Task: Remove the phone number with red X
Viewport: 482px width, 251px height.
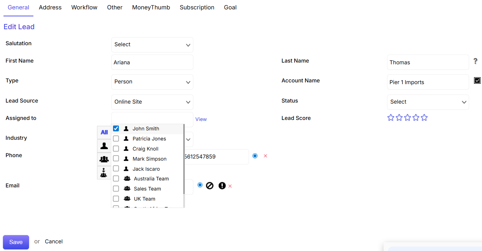Action: click(x=265, y=156)
